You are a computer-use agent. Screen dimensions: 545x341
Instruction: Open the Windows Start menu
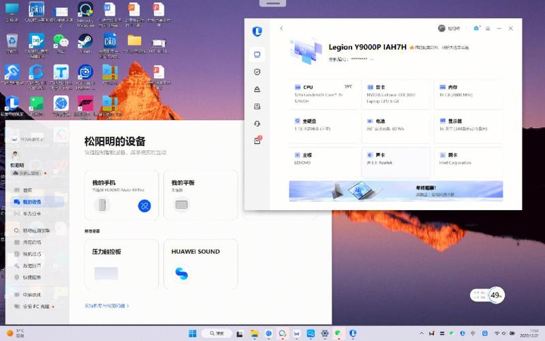point(192,333)
